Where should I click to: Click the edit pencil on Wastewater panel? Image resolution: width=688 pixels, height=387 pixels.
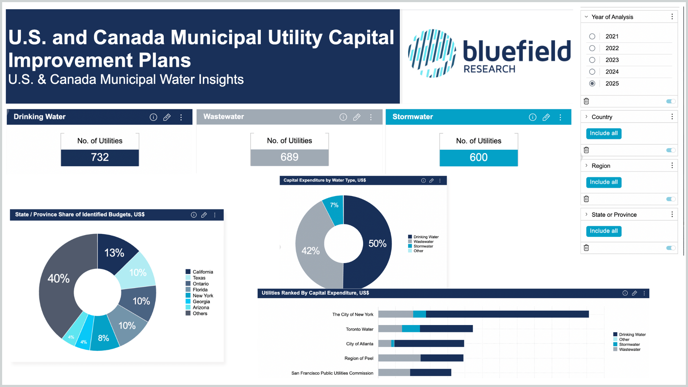click(x=357, y=117)
